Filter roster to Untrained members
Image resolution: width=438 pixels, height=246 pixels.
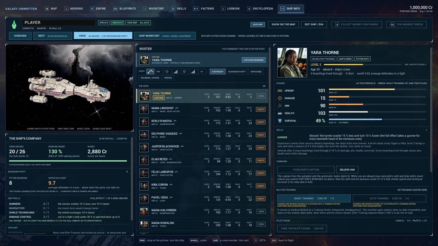256,72
